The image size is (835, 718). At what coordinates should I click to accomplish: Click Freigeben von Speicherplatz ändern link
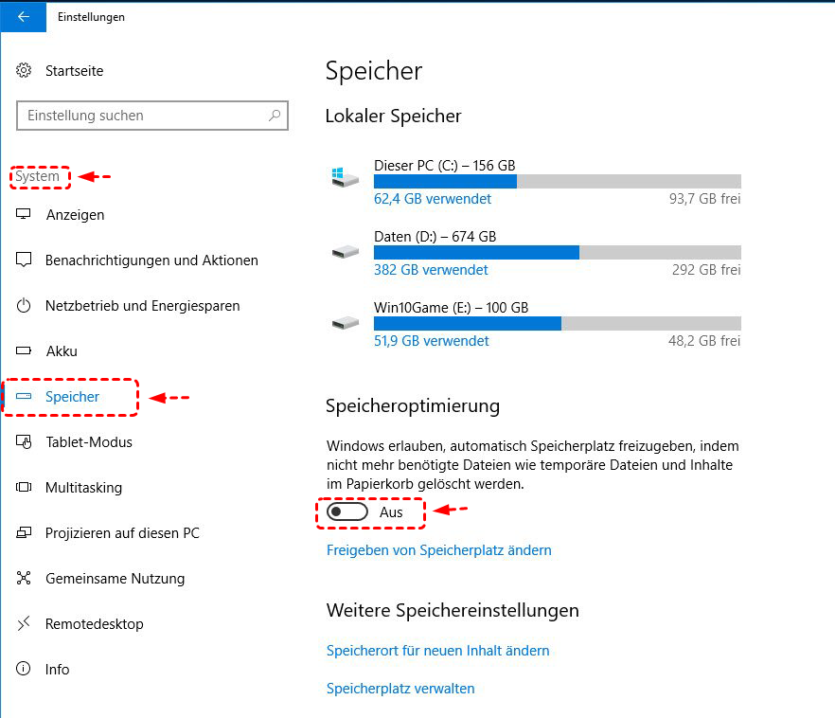438,550
